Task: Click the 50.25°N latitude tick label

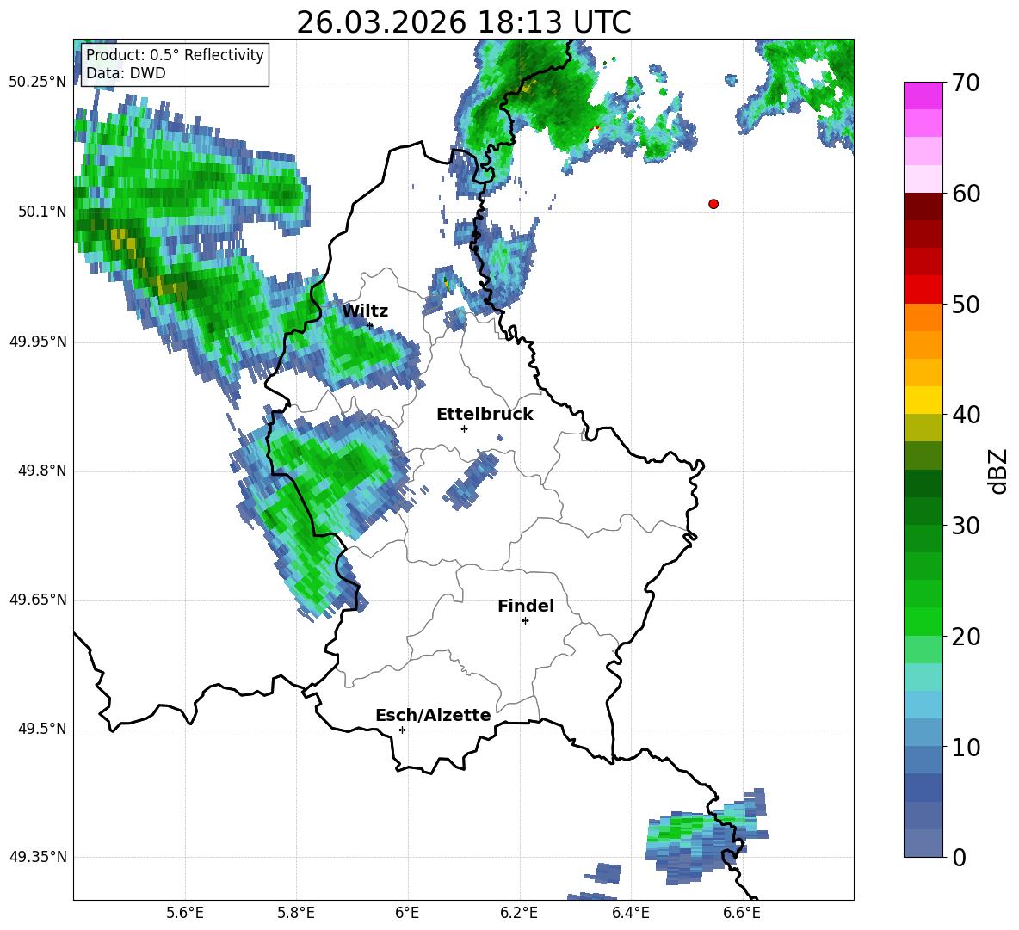Action: [x=38, y=83]
